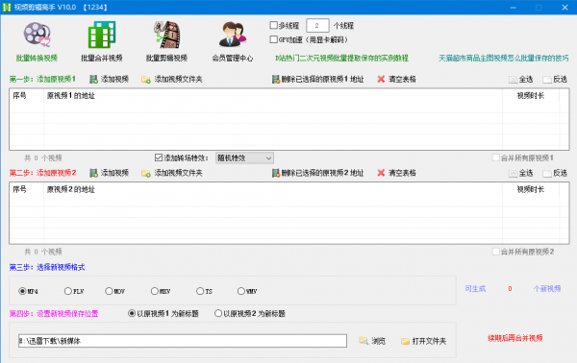Click the app logo in title bar

click(7, 7)
